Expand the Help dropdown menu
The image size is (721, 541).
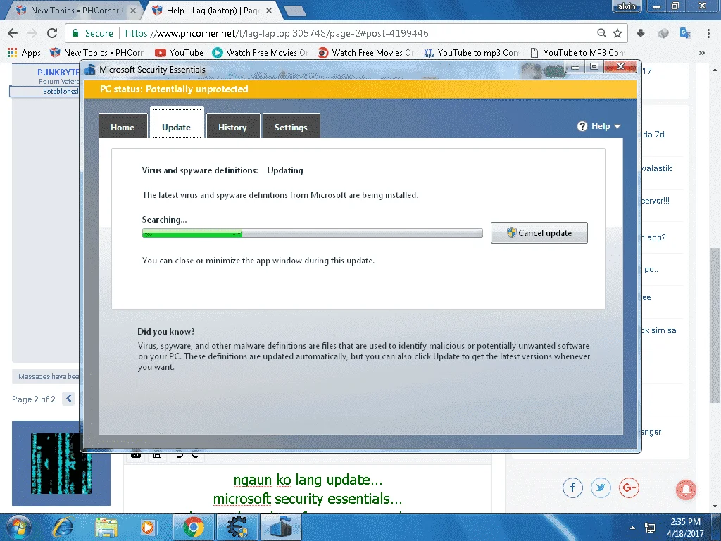[599, 126]
